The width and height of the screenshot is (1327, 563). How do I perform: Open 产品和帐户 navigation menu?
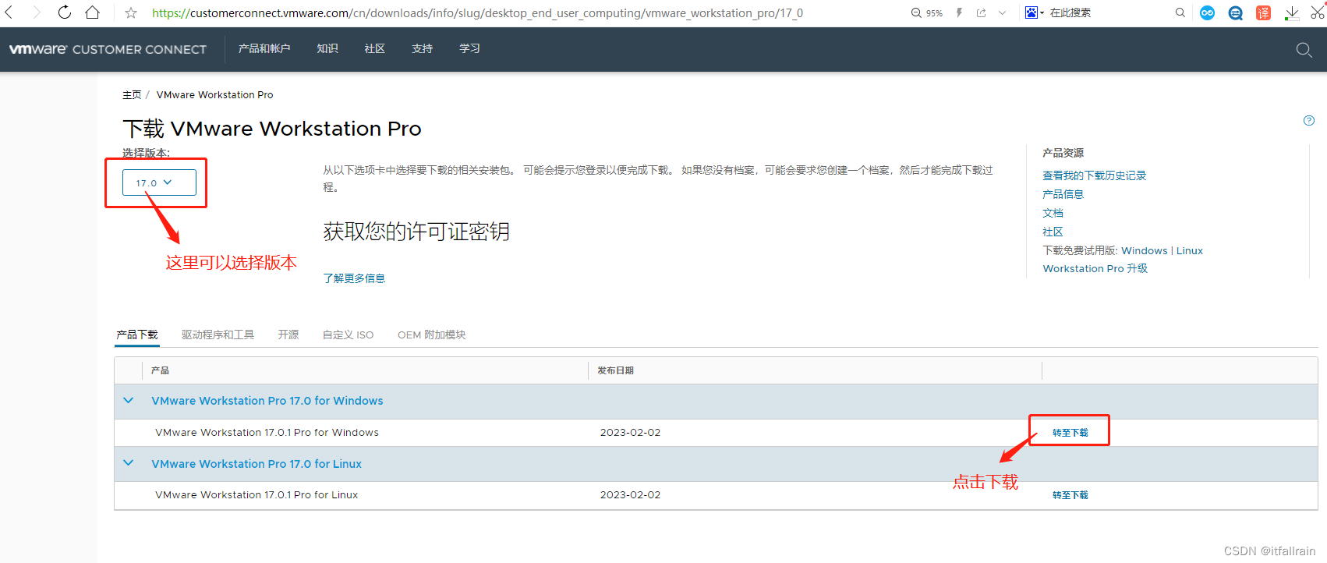coord(264,48)
